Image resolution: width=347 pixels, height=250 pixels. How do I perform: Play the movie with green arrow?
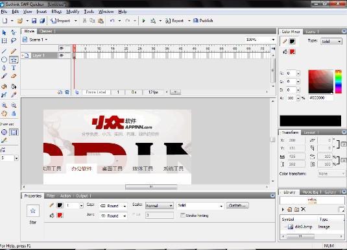(x=143, y=21)
